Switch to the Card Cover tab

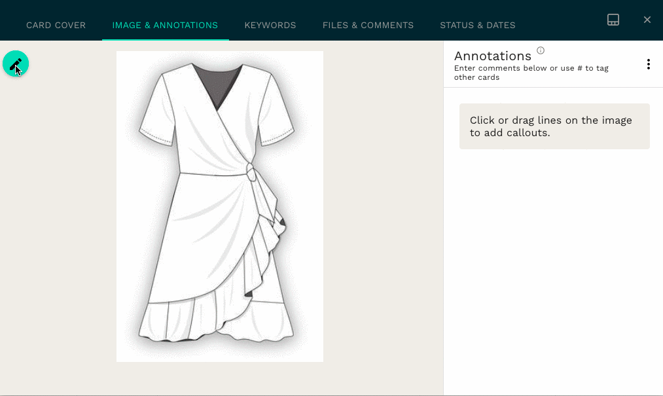[56, 26]
